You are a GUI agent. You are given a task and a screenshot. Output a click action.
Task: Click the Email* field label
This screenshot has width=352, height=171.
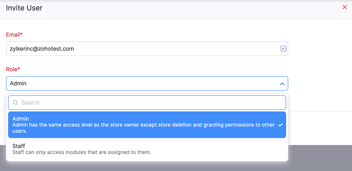coord(14,35)
